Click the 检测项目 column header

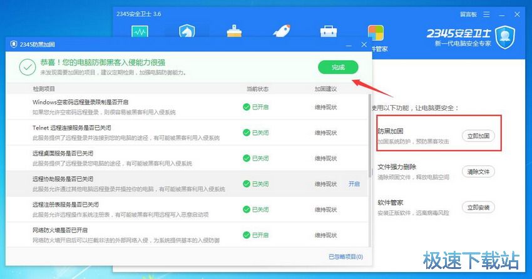[44, 89]
